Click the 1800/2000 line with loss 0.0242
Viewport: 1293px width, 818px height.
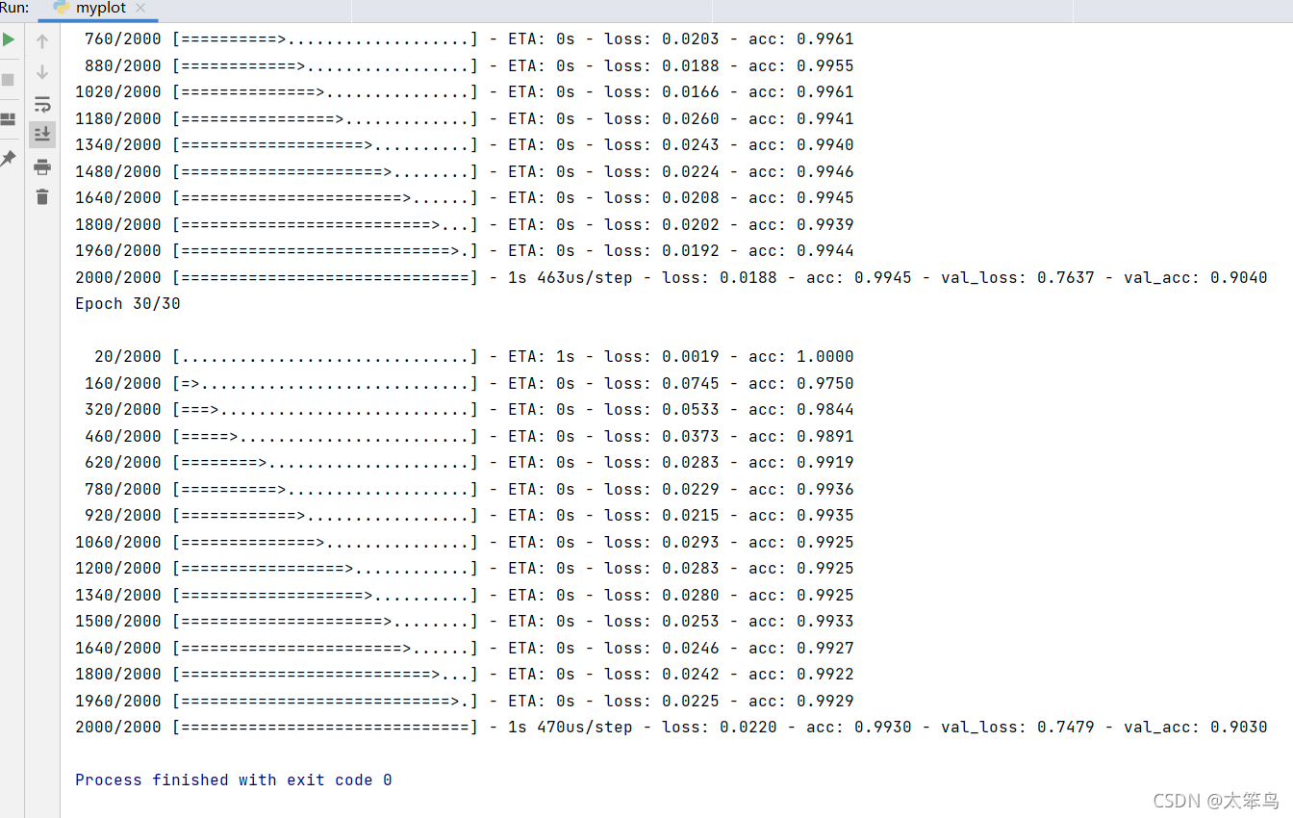465,674
